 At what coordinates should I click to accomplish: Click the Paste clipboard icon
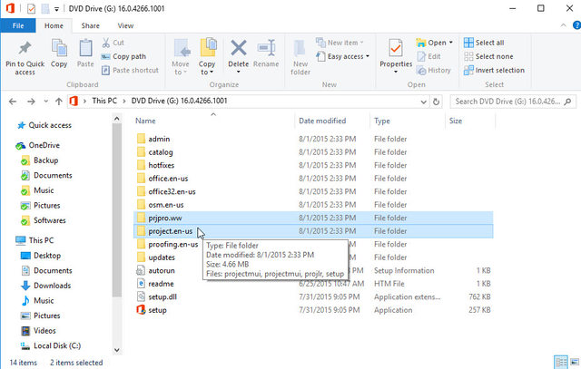point(85,49)
